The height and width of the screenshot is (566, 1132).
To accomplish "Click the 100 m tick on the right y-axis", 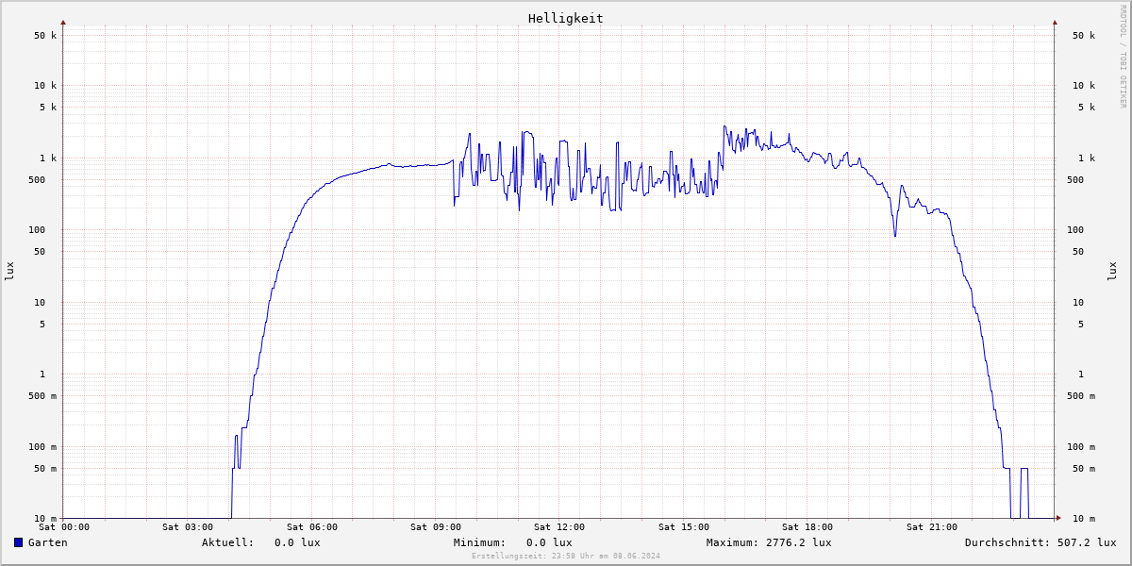I will click(1081, 447).
